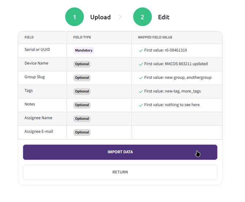The image size is (245, 202).
Task: Click the checkmark next to MACOS 883211 updated
Action: coord(141,64)
